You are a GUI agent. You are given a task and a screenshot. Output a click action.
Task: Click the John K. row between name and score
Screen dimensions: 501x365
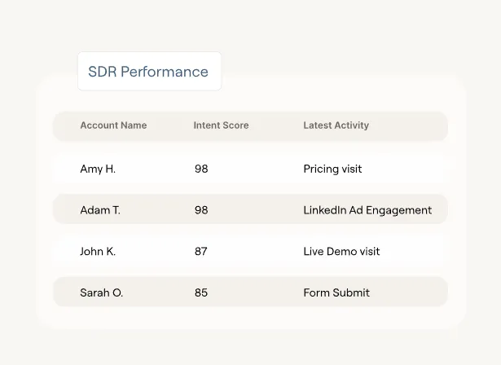coord(155,251)
